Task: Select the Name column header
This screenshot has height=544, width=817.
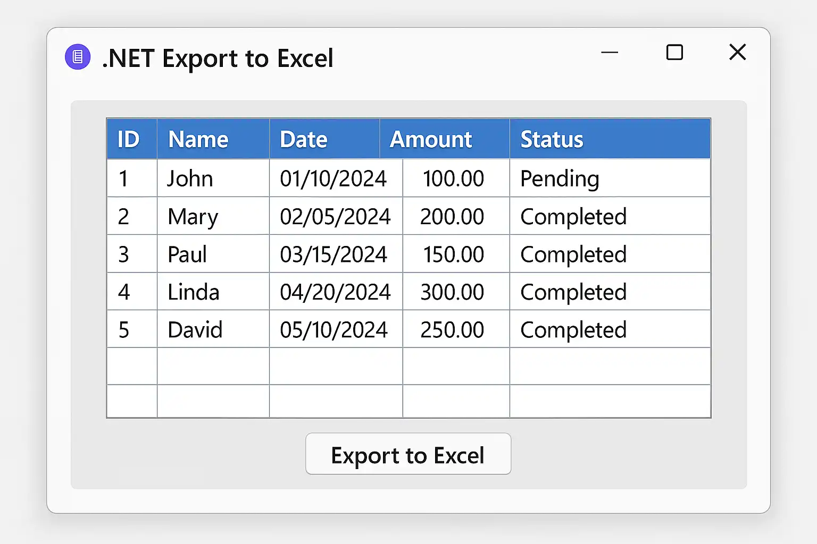Action: 213,139
